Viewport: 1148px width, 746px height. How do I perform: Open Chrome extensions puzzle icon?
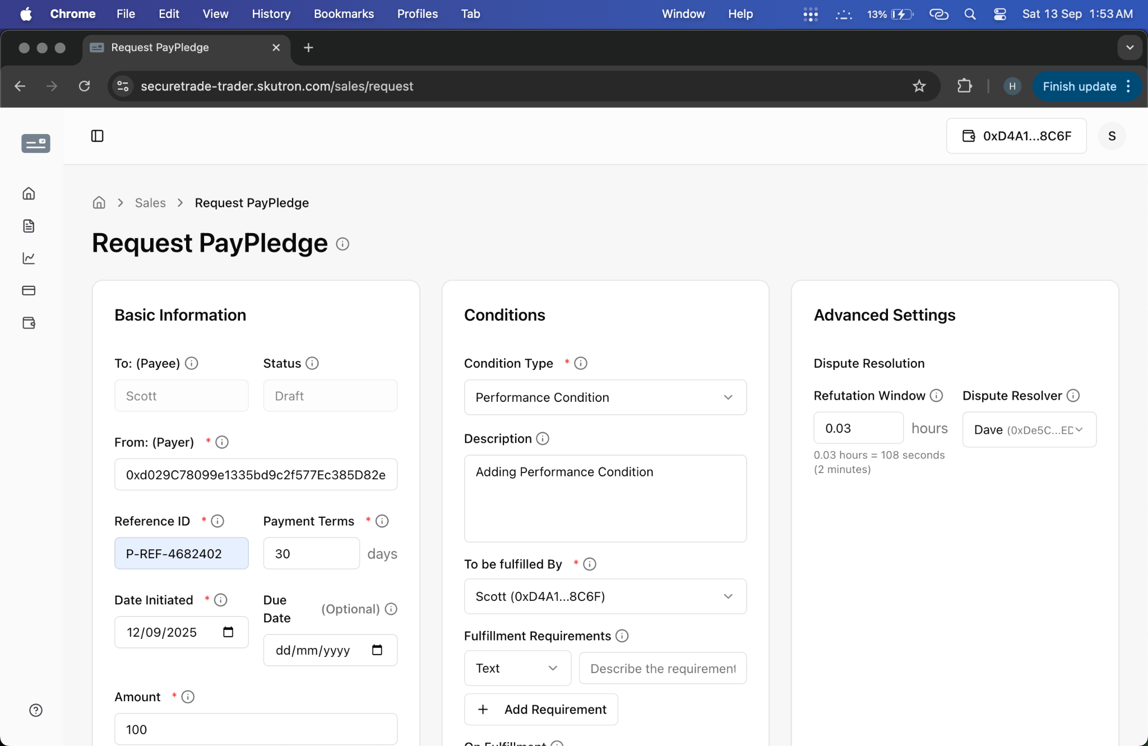[964, 86]
